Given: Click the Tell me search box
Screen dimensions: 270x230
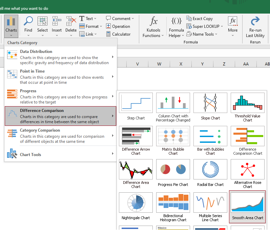Looking at the screenshot, I should tap(24, 8).
